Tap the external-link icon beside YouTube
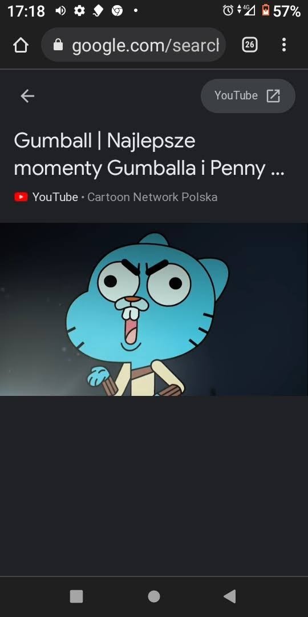 coord(273,95)
